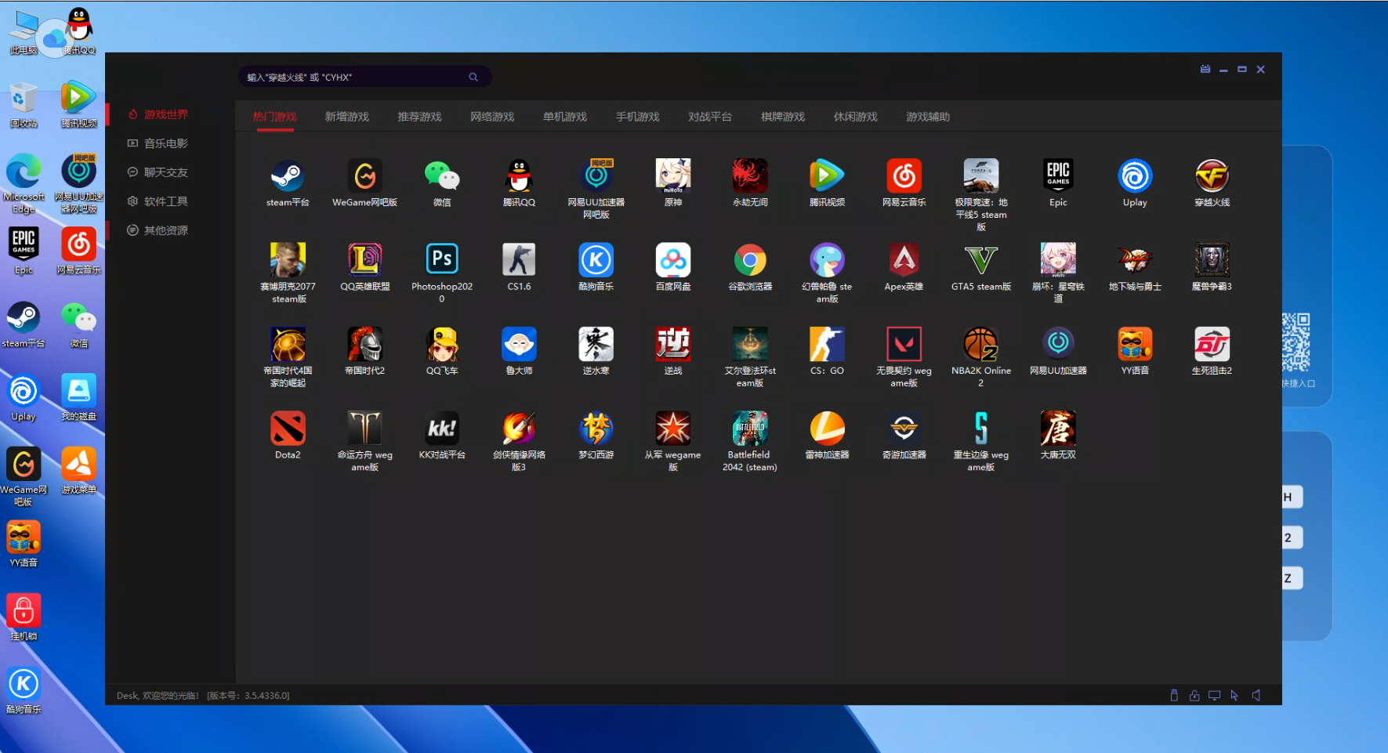Open CS1.6 game icon
Image resolution: width=1388 pixels, height=753 pixels.
point(519,260)
